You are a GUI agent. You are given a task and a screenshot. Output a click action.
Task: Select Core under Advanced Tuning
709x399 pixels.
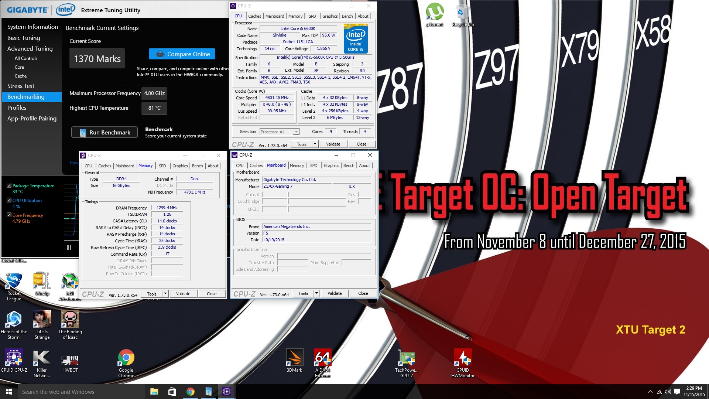(x=19, y=67)
